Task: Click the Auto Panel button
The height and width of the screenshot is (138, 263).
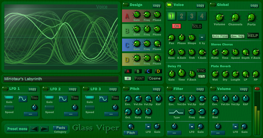Action: [220, 36]
